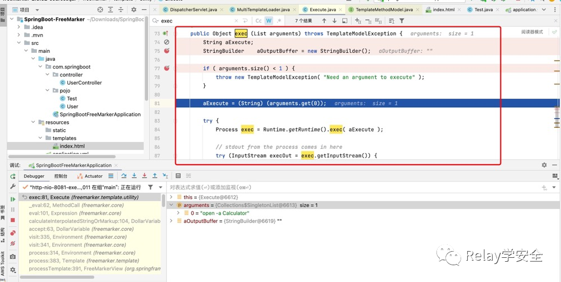Expand the .idea folder
Viewport: 561px width, 282px height.
[x=19, y=27]
